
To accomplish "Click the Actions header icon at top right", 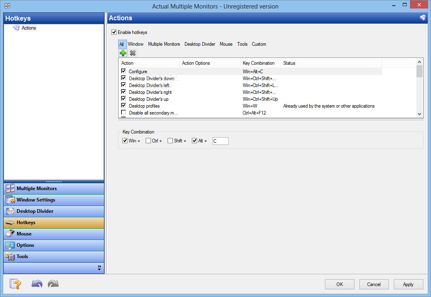I will coord(423,18).
